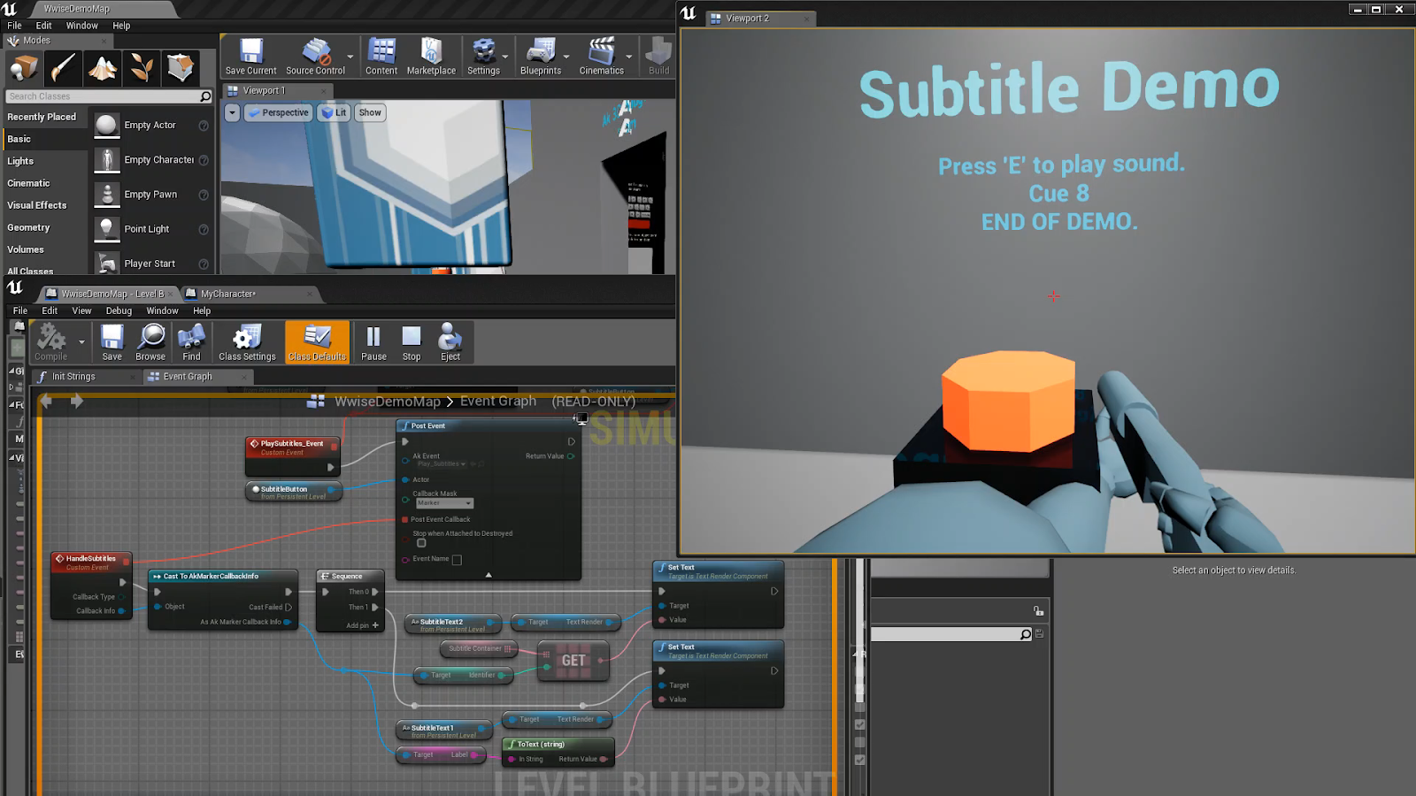This screenshot has width=1416, height=796.
Task: Toggle the Event Name checkbox pin
Action: pyautogui.click(x=457, y=560)
